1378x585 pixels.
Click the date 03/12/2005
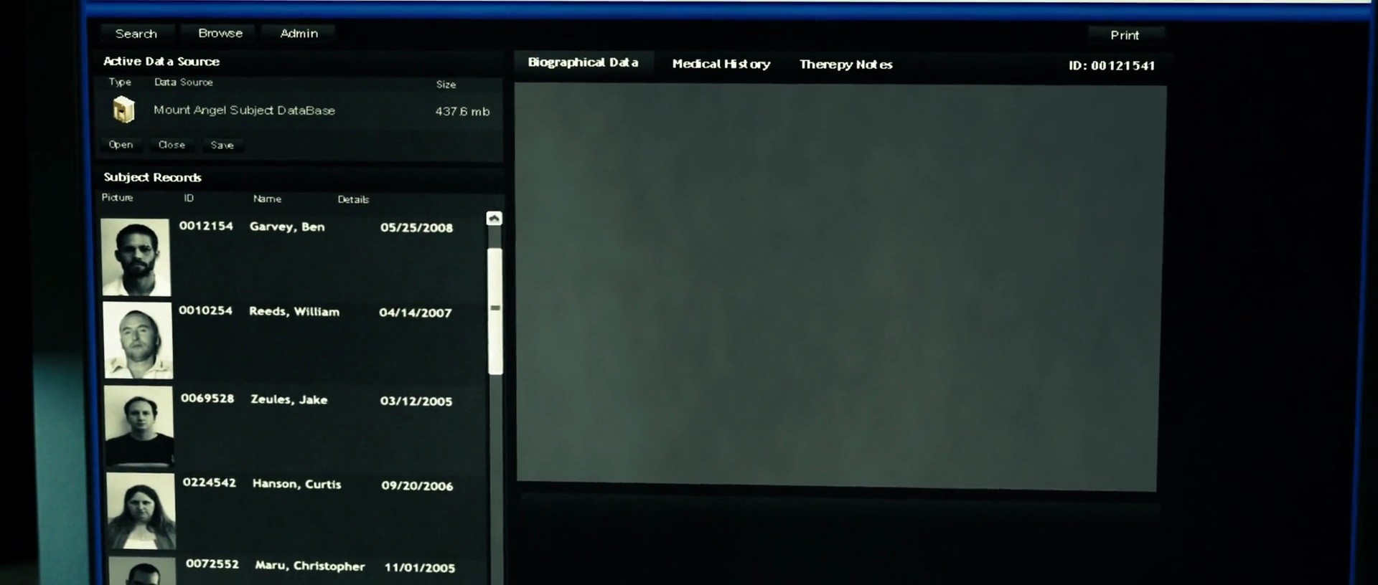tap(416, 401)
